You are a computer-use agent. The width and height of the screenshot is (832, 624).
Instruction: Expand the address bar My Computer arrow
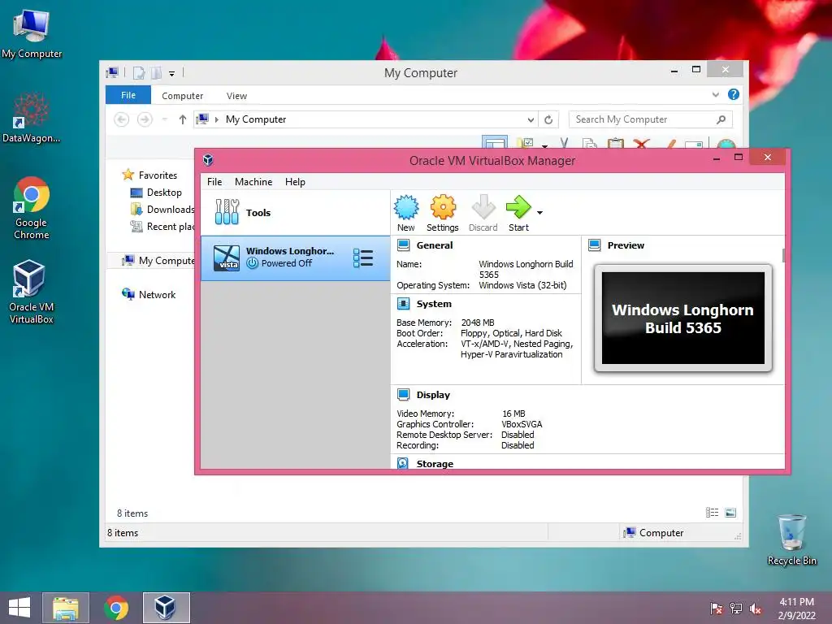(216, 119)
